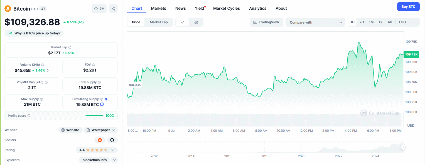
Task: Expand the Explorers chevron button
Action: point(114,160)
